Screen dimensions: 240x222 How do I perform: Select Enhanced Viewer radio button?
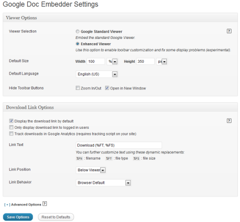point(77,44)
